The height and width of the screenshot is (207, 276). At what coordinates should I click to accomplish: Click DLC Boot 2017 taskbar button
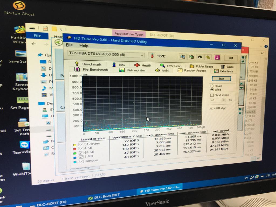pyautogui.click(x=104, y=196)
